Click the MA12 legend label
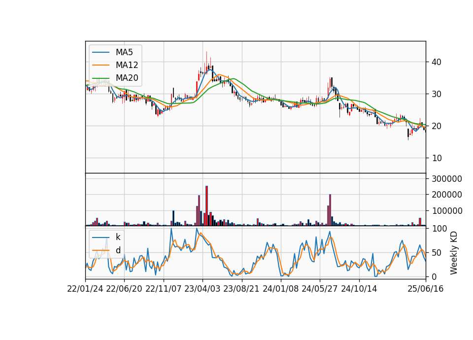Image resolution: width=473 pixels, height=340 pixels. pyautogui.click(x=127, y=65)
